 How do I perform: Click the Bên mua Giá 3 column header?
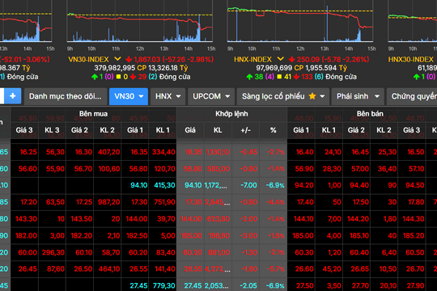(24, 130)
